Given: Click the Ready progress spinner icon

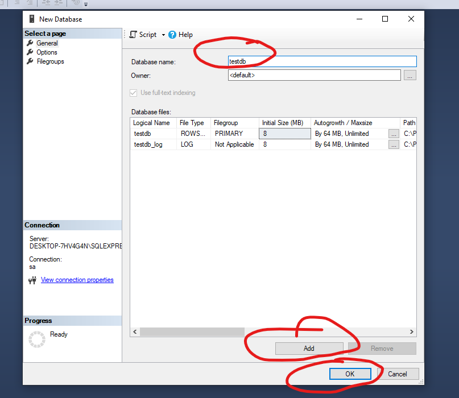Looking at the screenshot, I should [36, 339].
